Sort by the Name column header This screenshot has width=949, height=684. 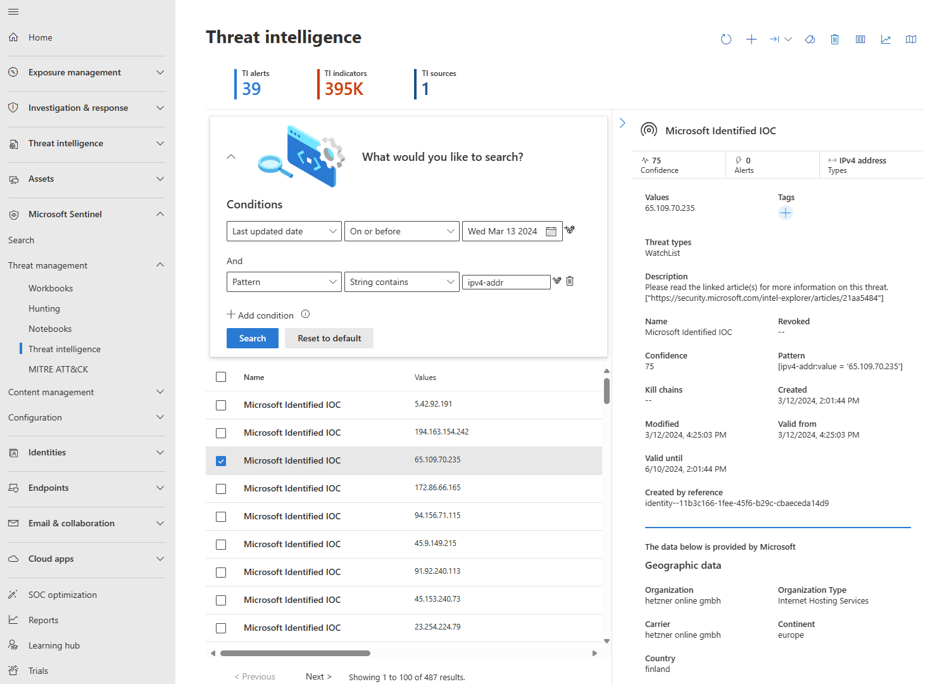(254, 377)
